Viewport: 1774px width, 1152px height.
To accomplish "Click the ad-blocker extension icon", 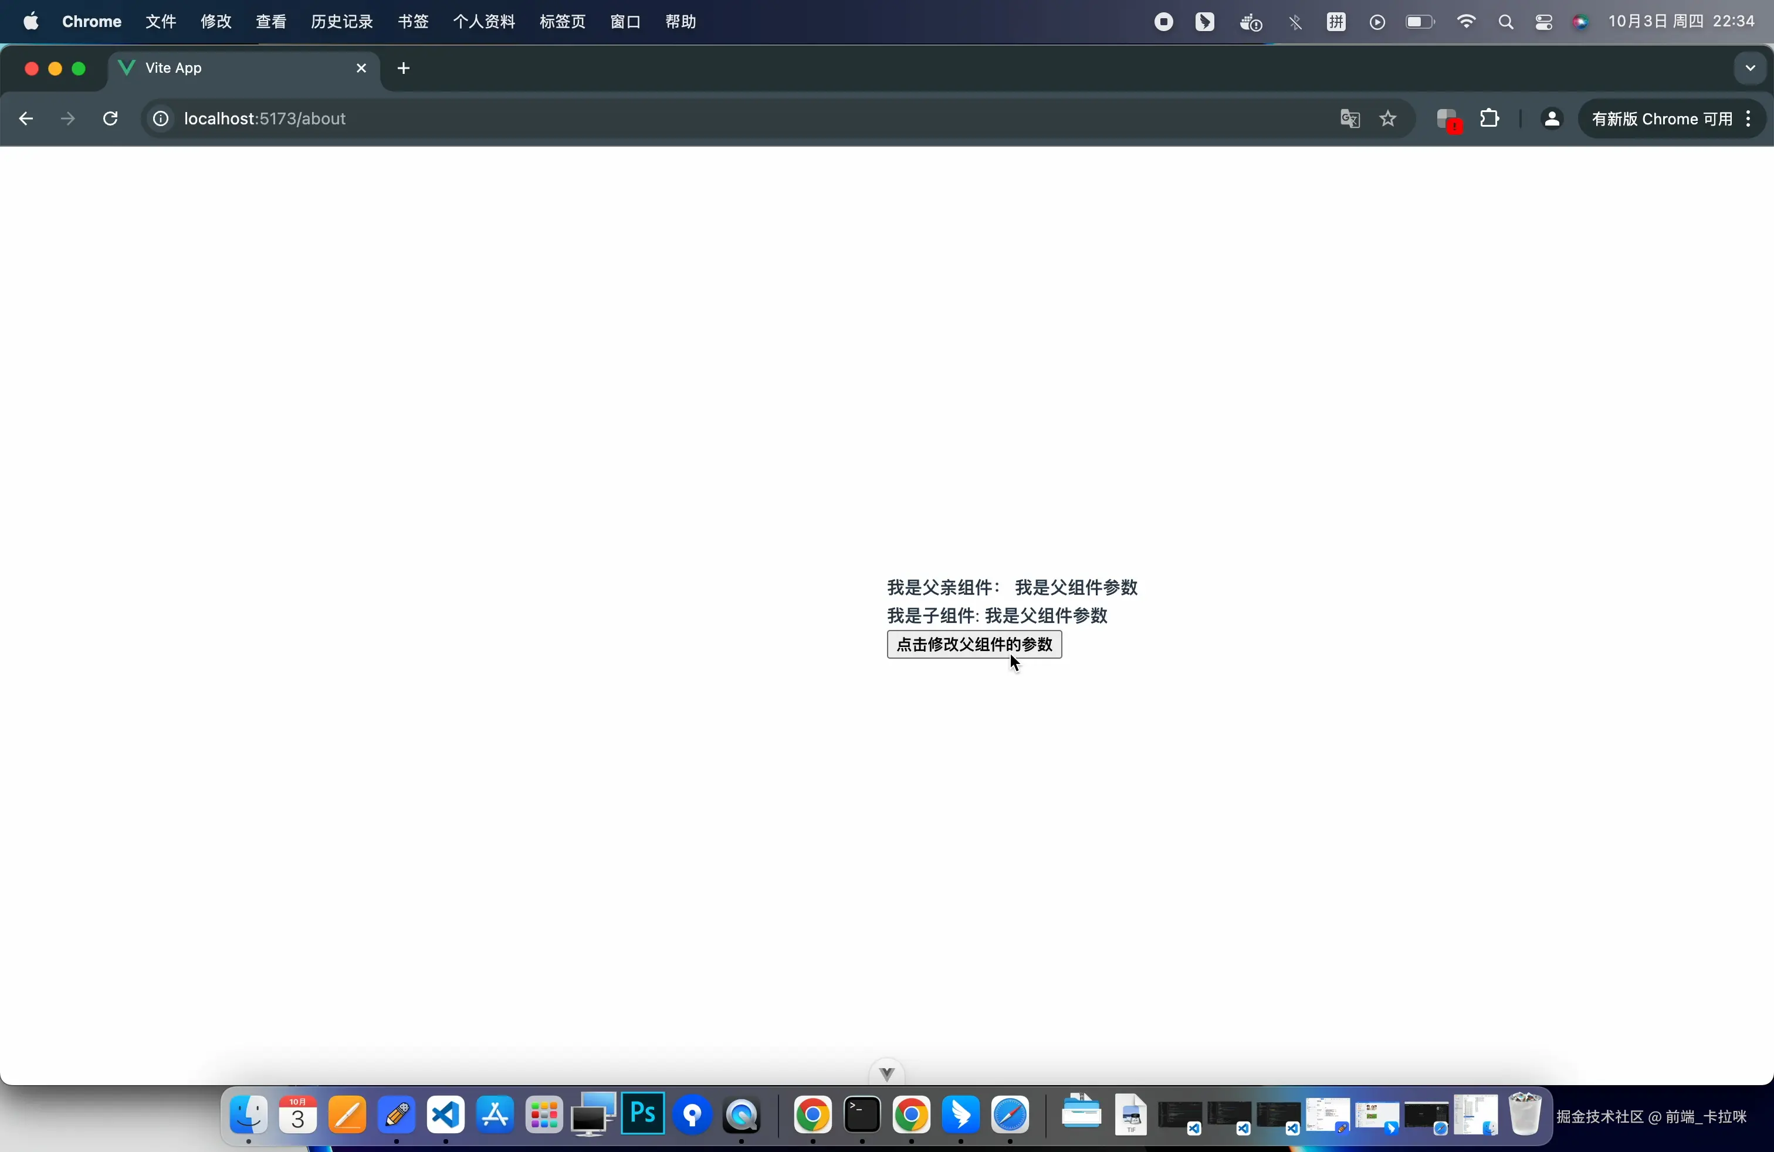I will [x=1446, y=119].
